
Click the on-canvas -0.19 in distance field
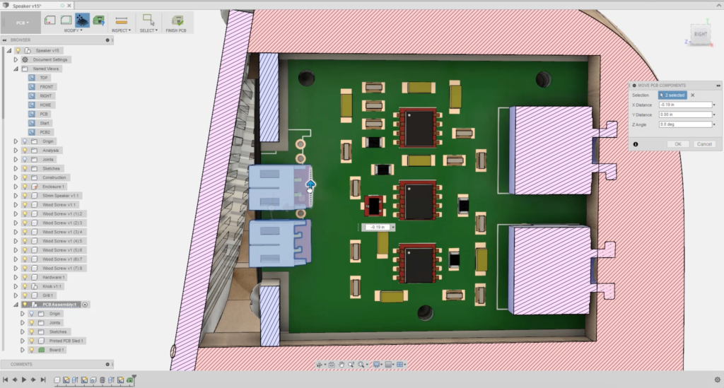378,228
